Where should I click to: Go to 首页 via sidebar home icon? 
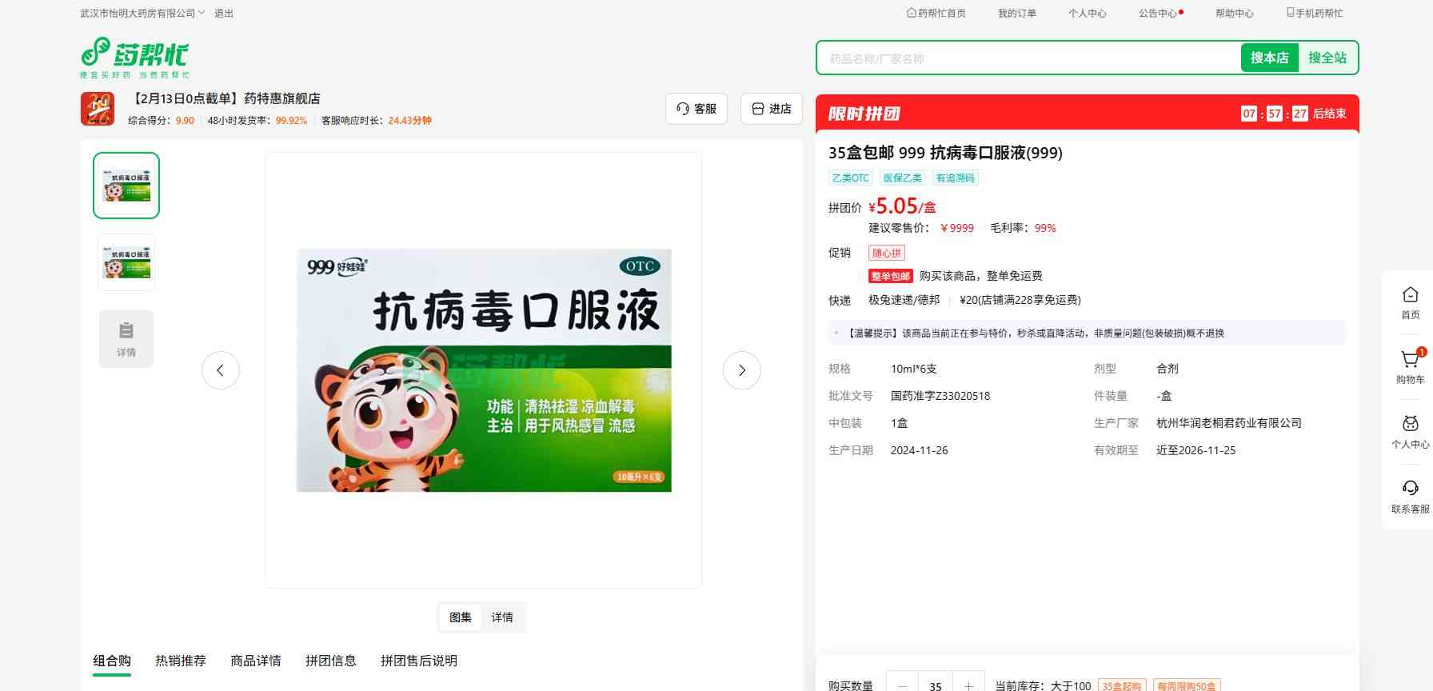click(x=1410, y=302)
